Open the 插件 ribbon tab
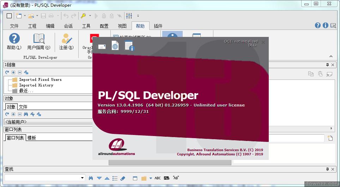The image size is (340, 187). pos(158,26)
